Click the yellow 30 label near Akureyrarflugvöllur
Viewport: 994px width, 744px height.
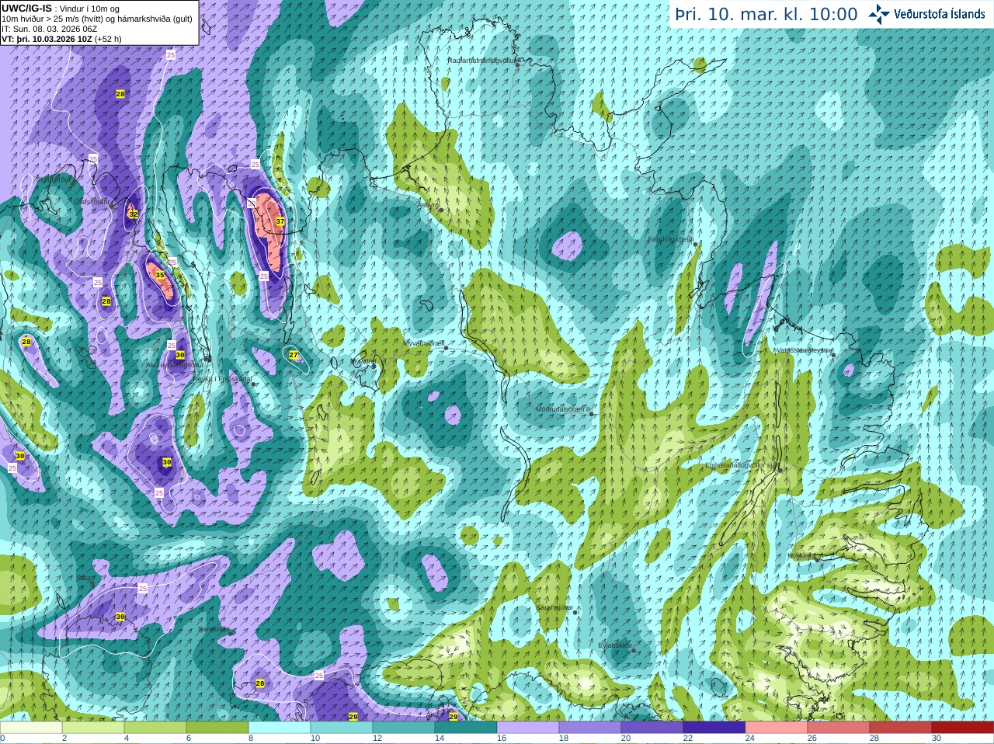coord(180,355)
